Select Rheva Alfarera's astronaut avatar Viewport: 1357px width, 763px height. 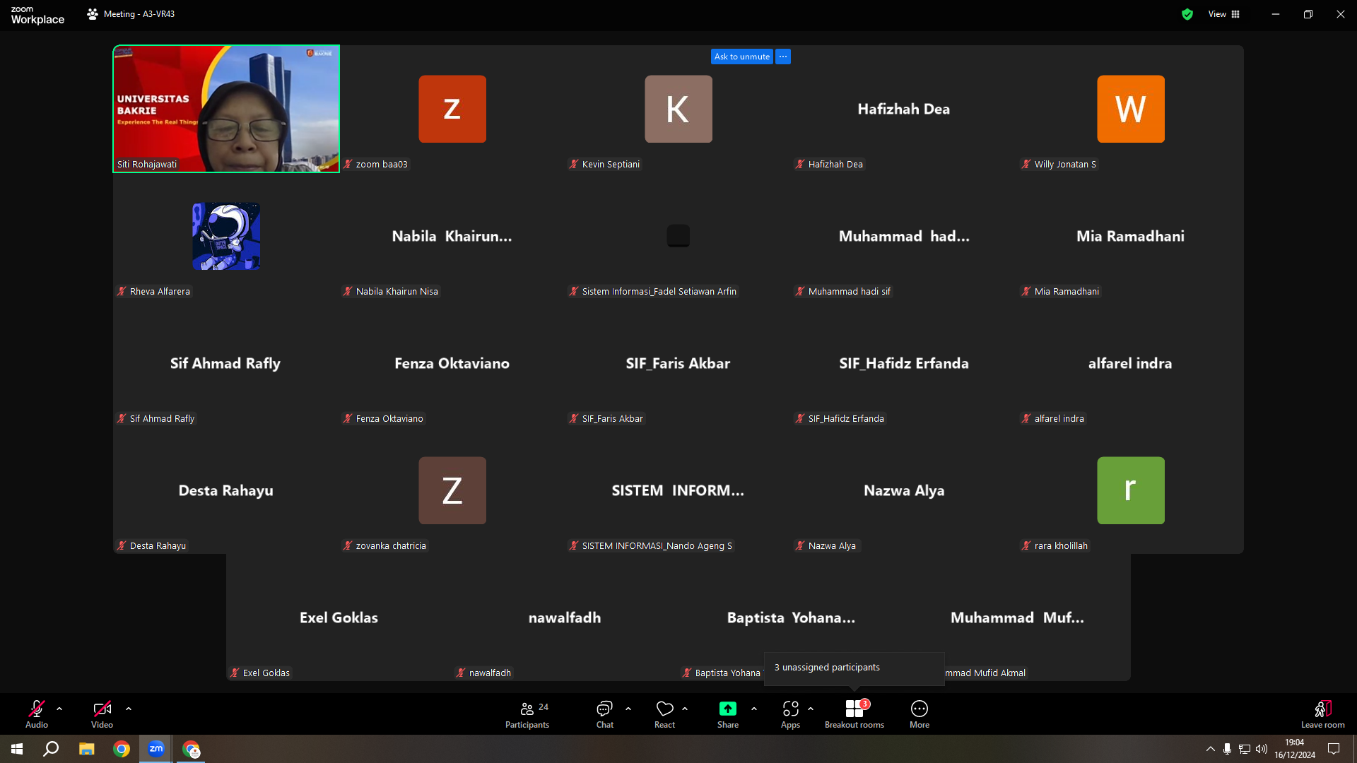(226, 236)
